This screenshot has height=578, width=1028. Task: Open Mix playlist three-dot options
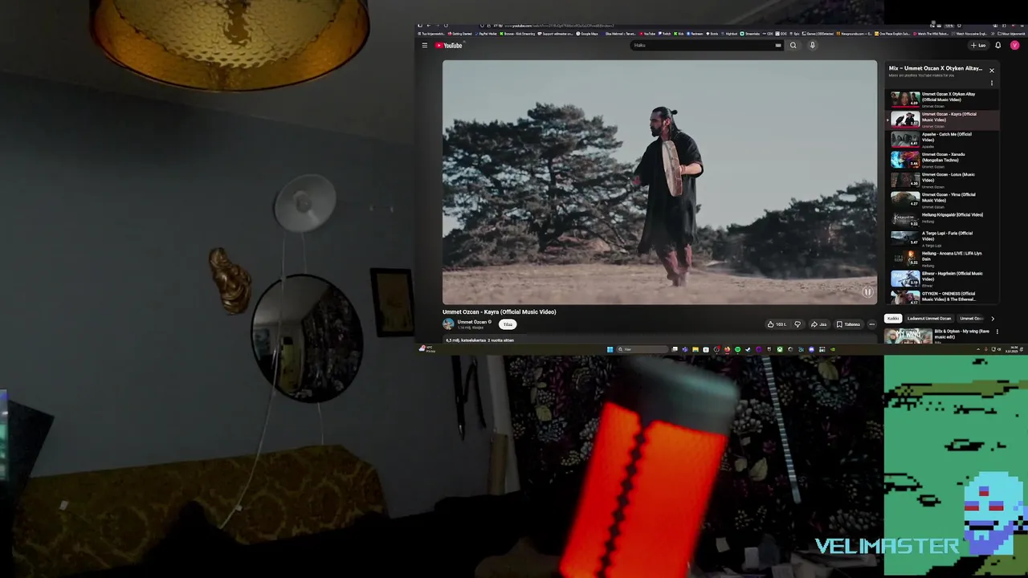tap(991, 83)
